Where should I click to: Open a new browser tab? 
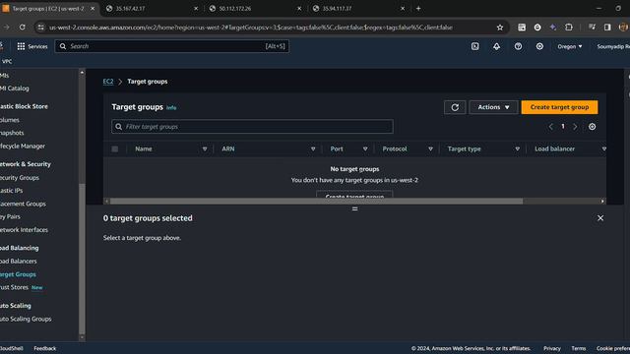[x=418, y=9]
